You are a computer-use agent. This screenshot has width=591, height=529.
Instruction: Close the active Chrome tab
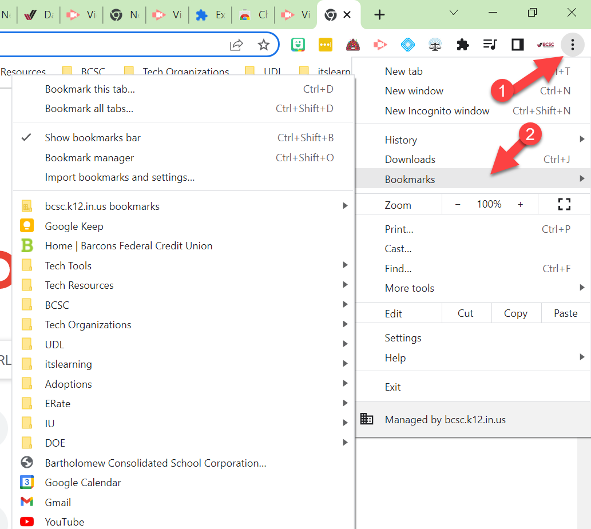(347, 15)
